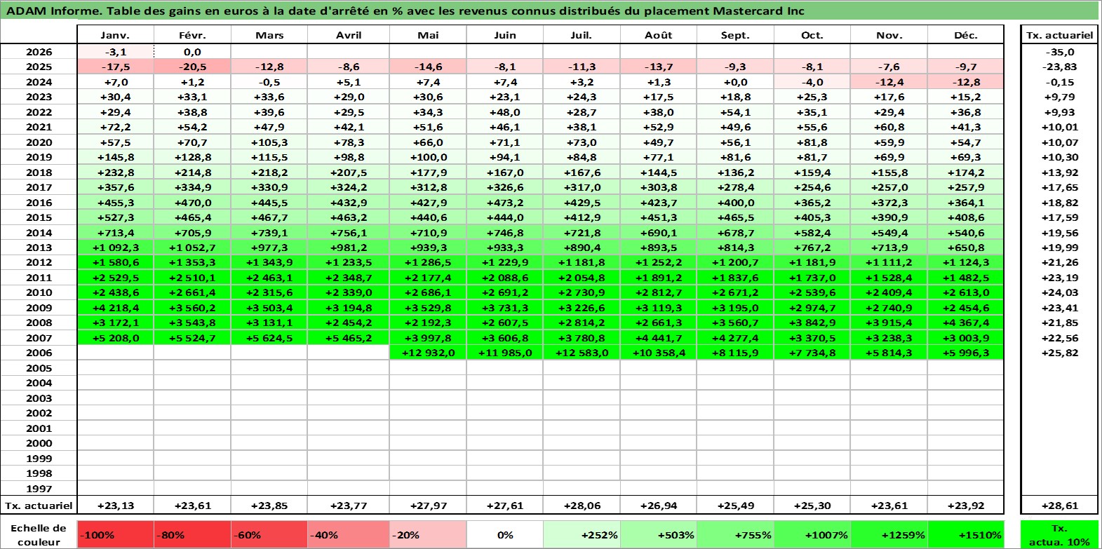Select the 'Juin' column header
This screenshot has width=1102, height=549.
505,35
